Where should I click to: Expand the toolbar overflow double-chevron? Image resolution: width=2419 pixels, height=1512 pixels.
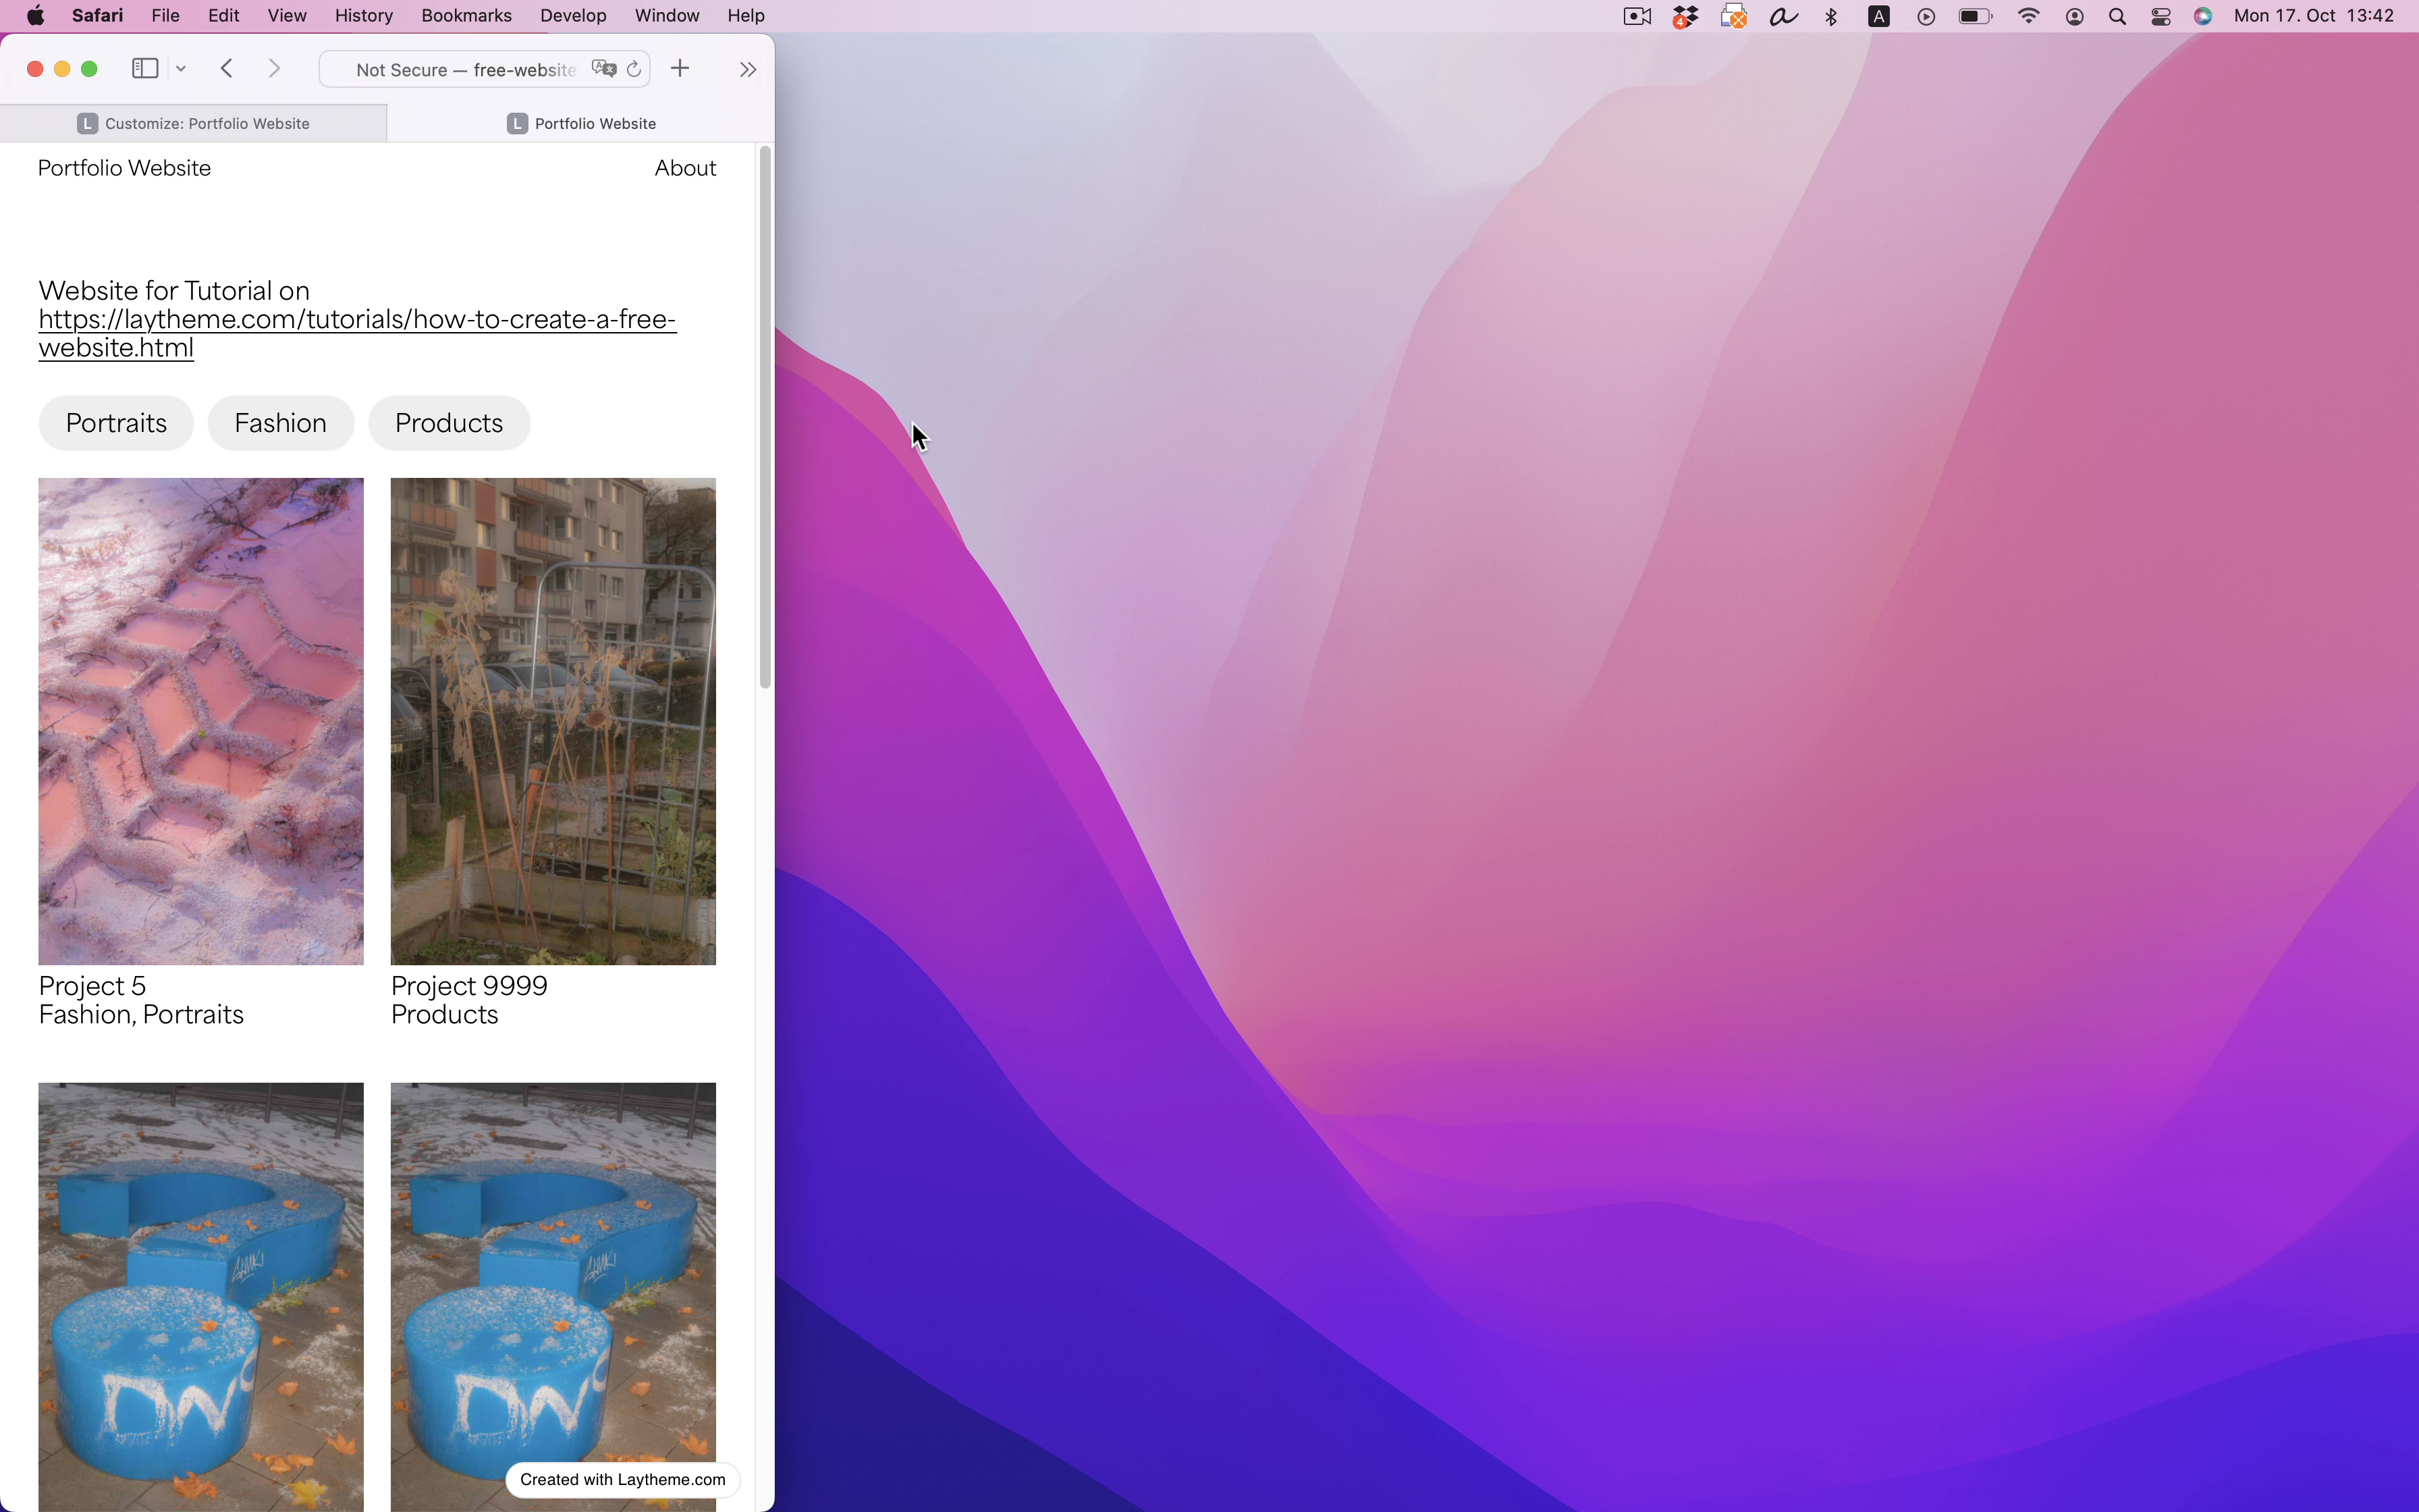[748, 69]
